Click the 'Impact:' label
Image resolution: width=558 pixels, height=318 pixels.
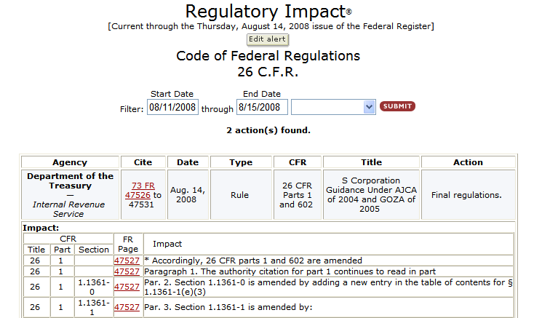coord(41,228)
